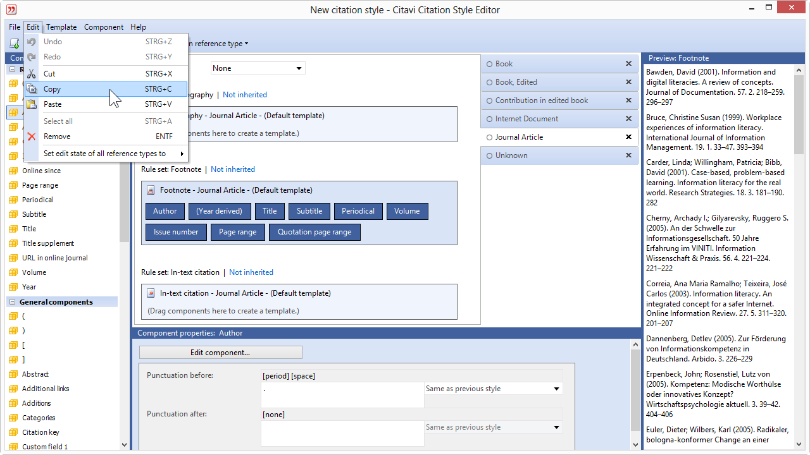Select the URL in online journal icon

click(x=13, y=258)
